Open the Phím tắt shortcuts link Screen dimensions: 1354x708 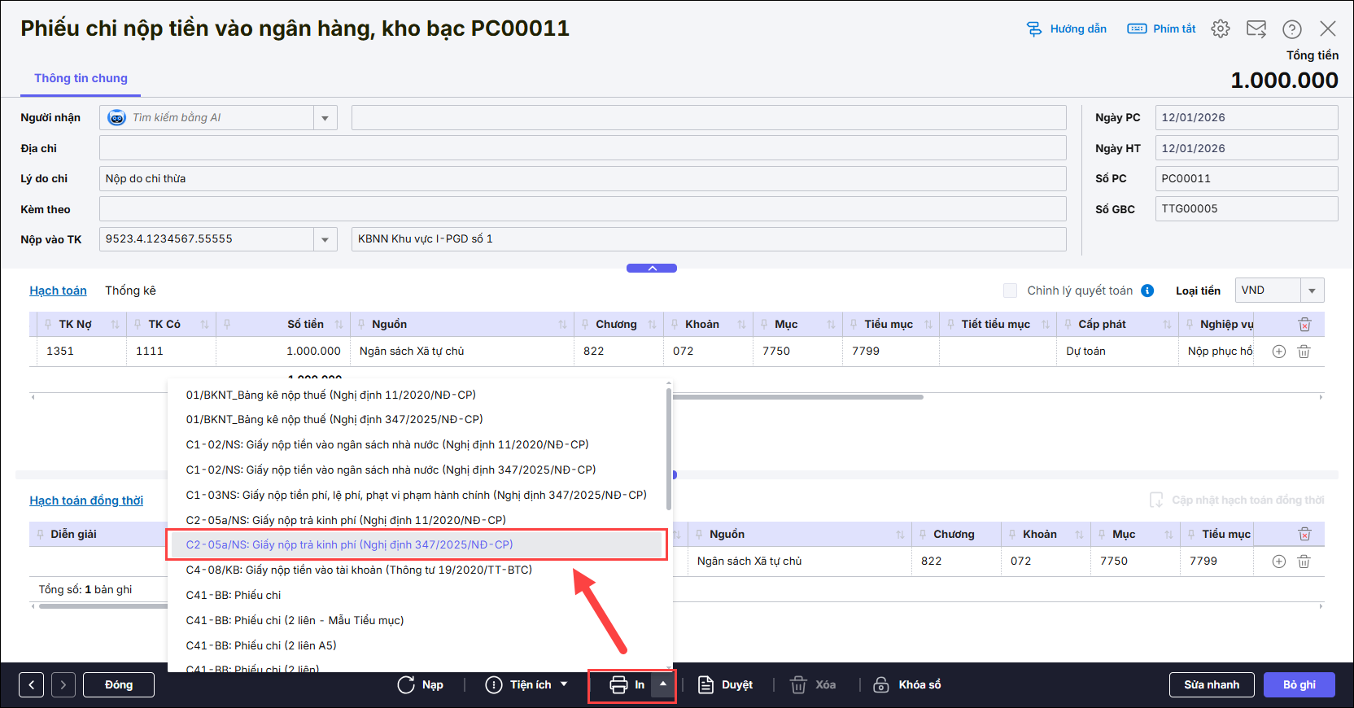1161,28
